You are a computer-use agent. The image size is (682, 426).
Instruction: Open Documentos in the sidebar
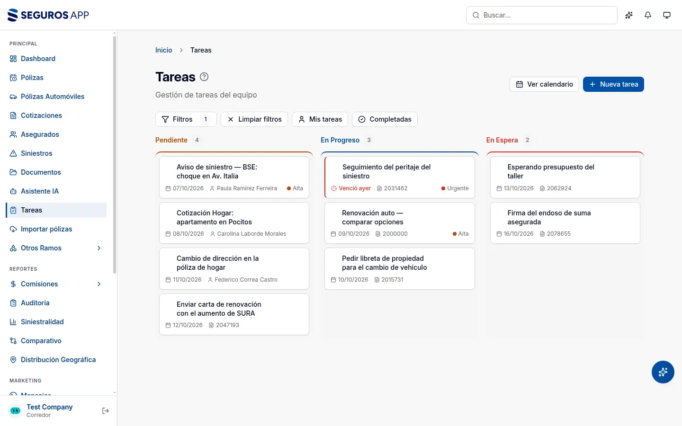coord(56,172)
